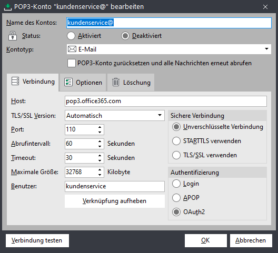Increase Port value with up arrow
The image size is (278, 253).
point(100,127)
